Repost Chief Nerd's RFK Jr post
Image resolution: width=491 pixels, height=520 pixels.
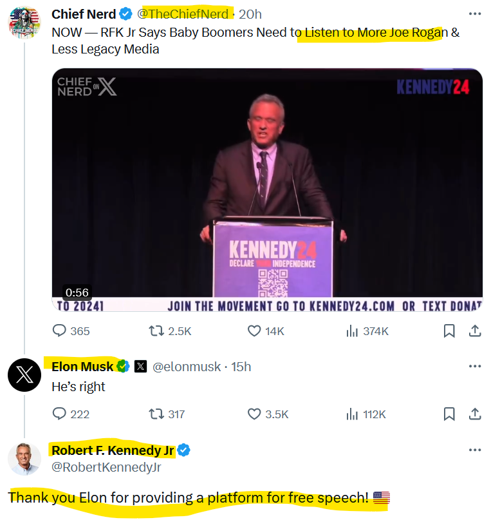156,331
